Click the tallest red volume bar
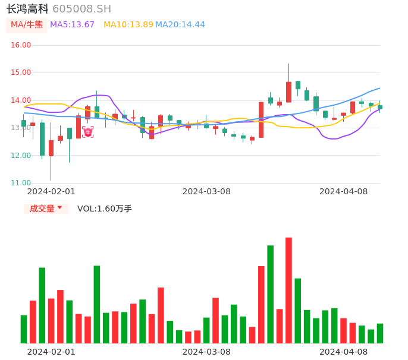The height and width of the screenshot is (360, 408). click(x=288, y=290)
